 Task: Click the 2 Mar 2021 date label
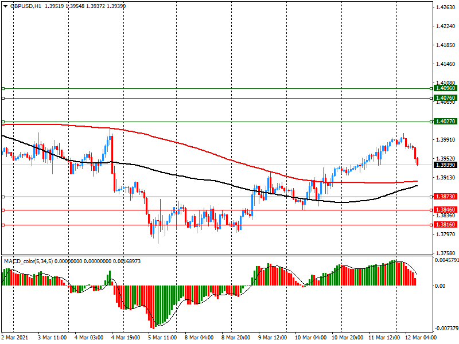[15, 338]
